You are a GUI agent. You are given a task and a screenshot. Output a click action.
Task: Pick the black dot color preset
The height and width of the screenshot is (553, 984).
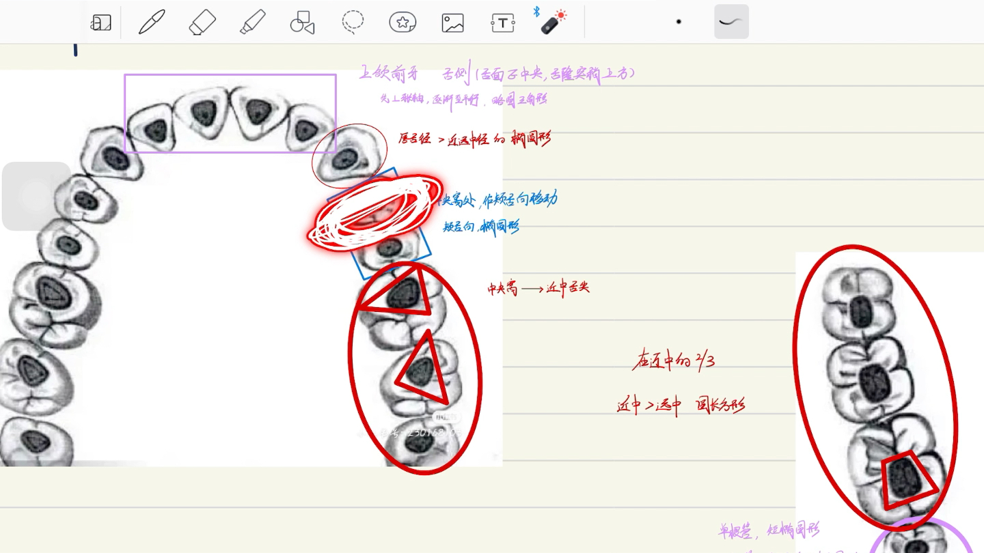click(679, 22)
